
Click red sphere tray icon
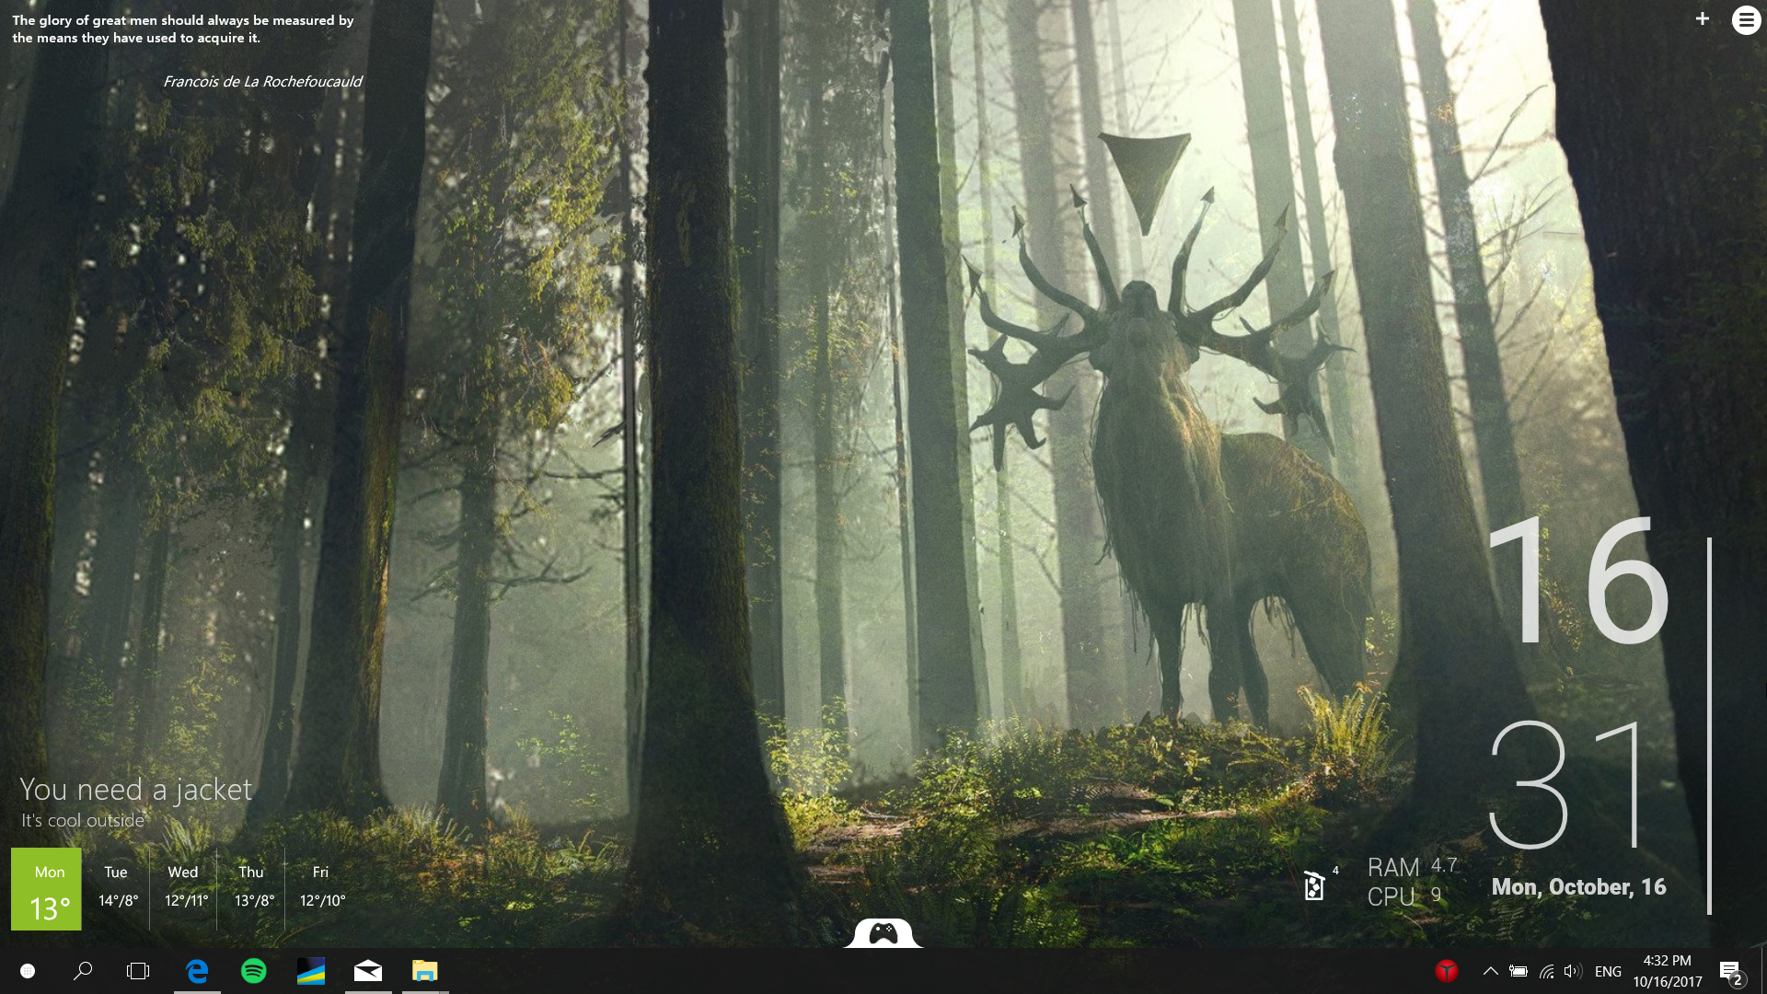click(x=1447, y=971)
